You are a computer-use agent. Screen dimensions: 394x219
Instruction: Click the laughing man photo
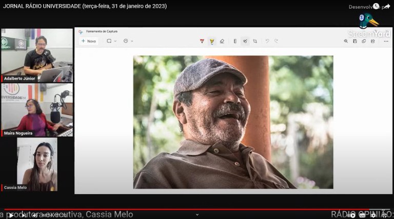click(x=233, y=122)
